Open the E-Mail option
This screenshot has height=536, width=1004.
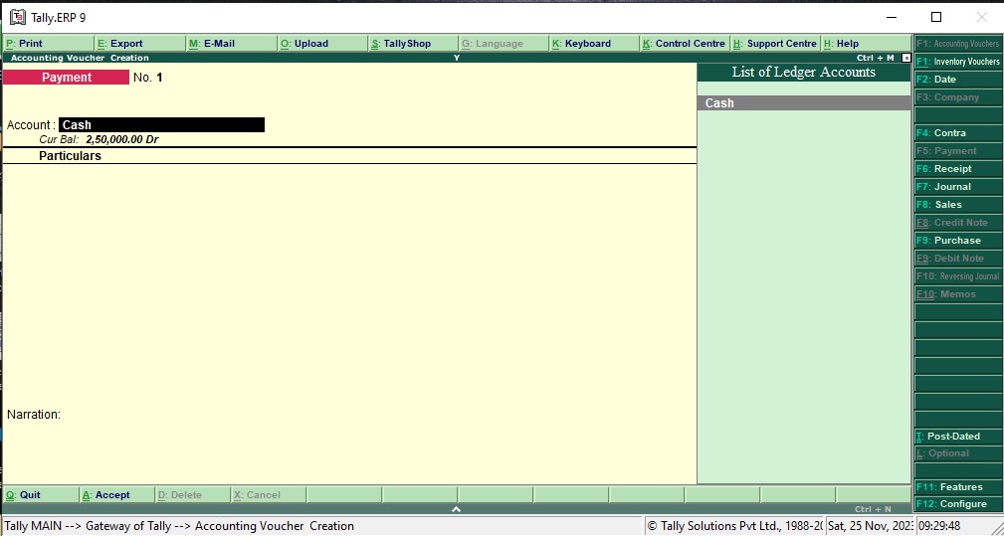pos(231,44)
